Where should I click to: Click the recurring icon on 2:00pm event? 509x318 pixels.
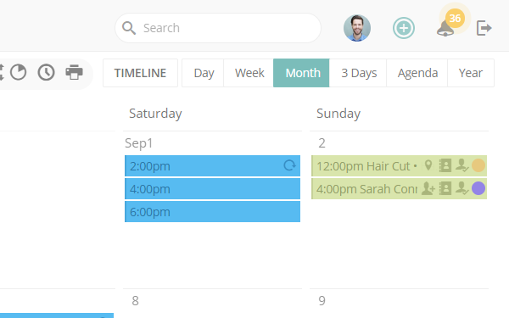289,165
